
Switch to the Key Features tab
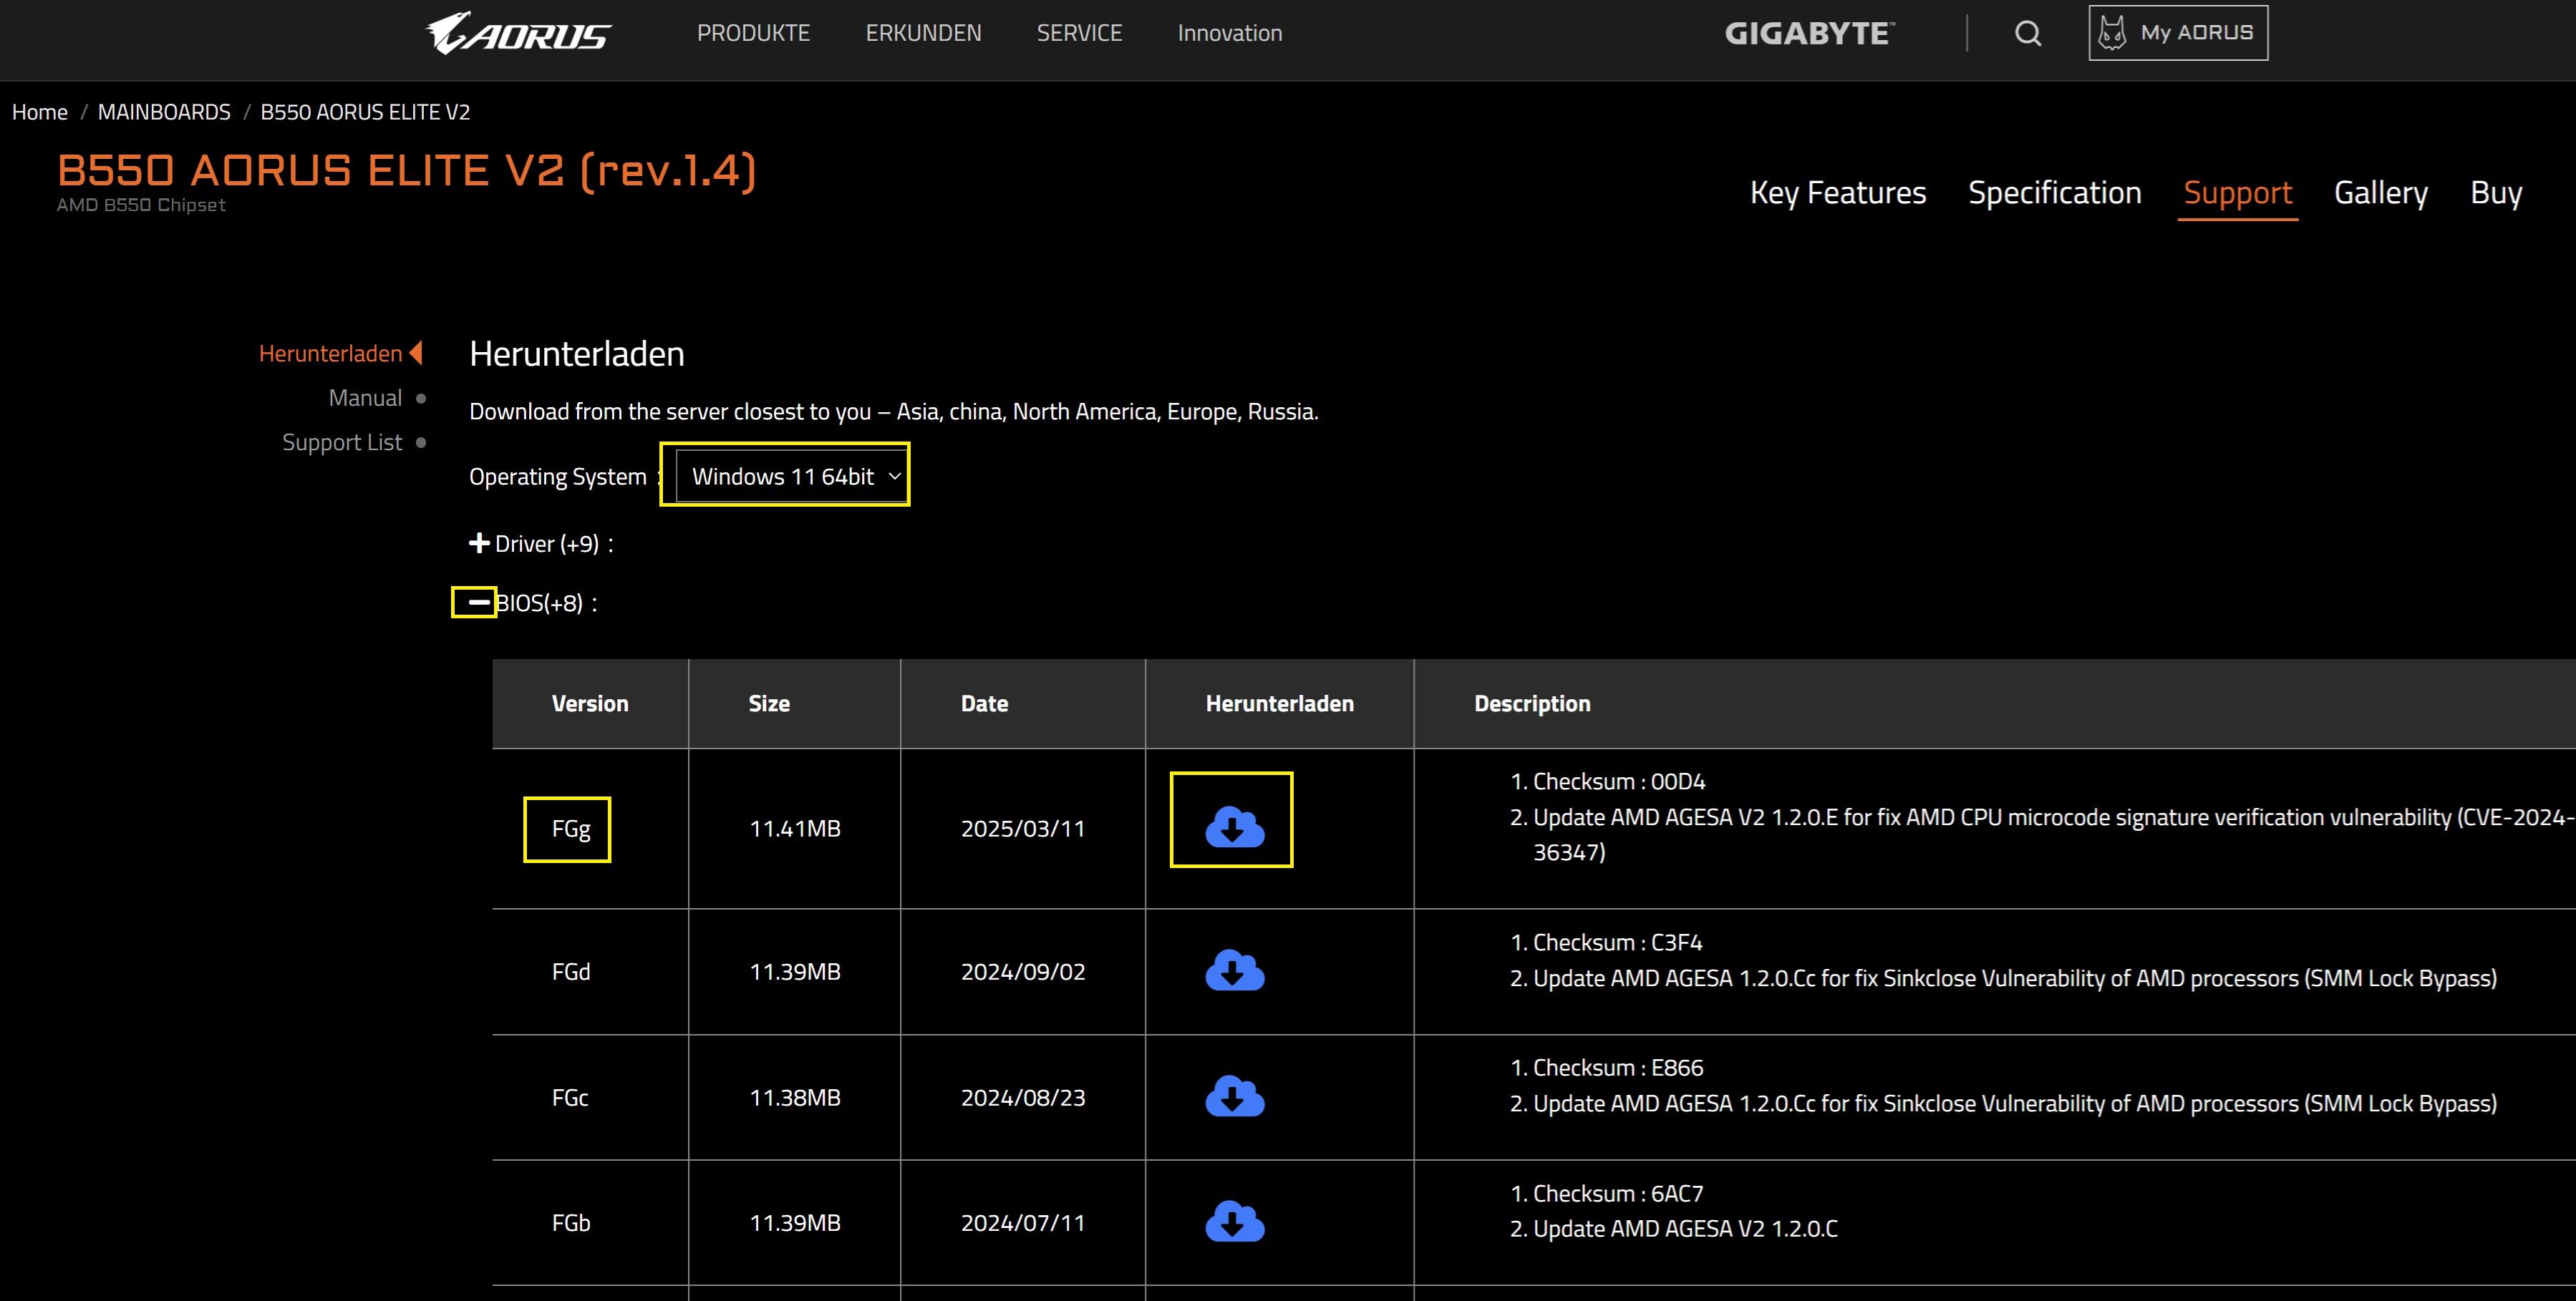(1837, 193)
